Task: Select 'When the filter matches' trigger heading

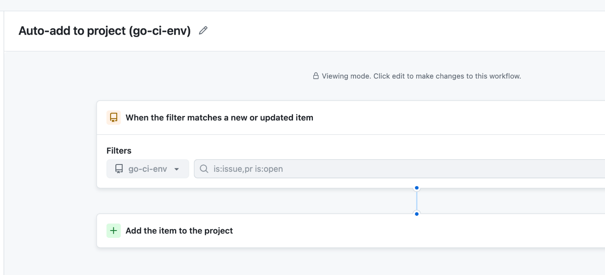Action: (x=219, y=117)
